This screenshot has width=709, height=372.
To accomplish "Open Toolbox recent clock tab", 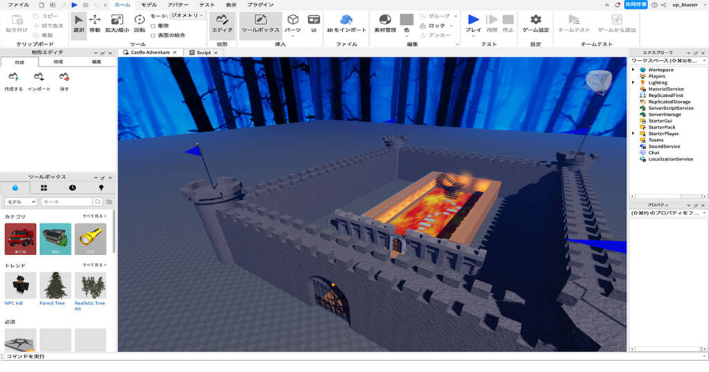I will point(72,188).
